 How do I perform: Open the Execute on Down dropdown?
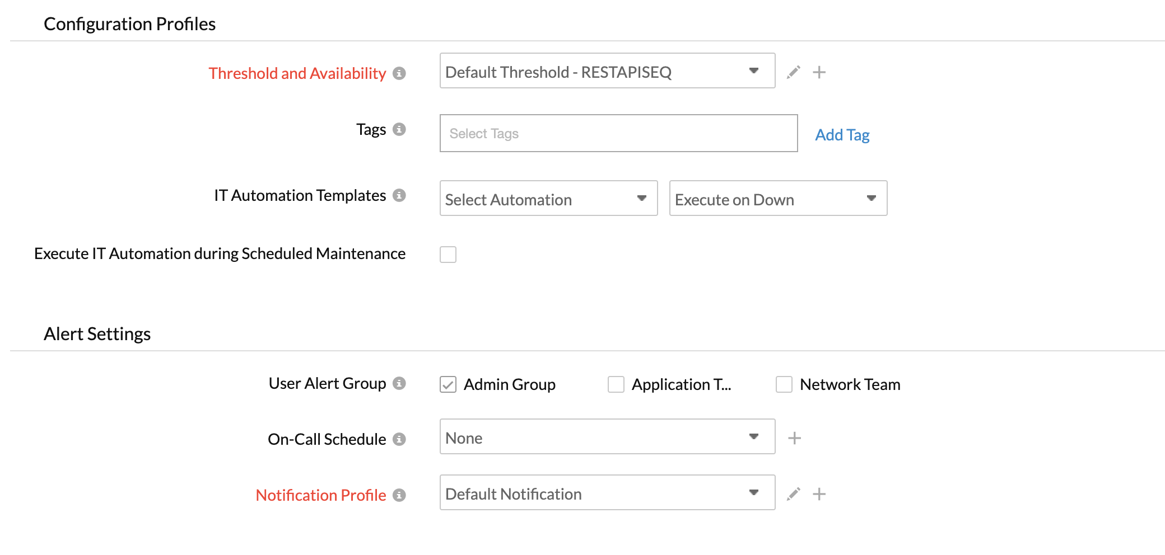click(778, 199)
